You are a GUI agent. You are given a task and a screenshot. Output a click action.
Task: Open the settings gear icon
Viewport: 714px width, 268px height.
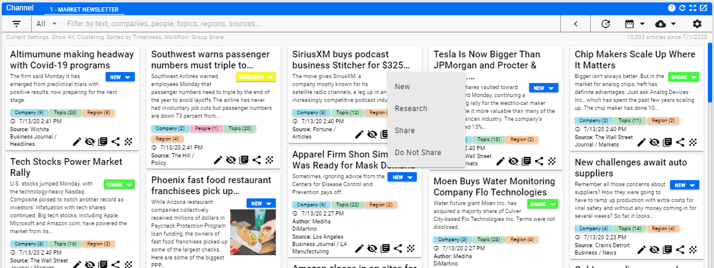click(697, 24)
